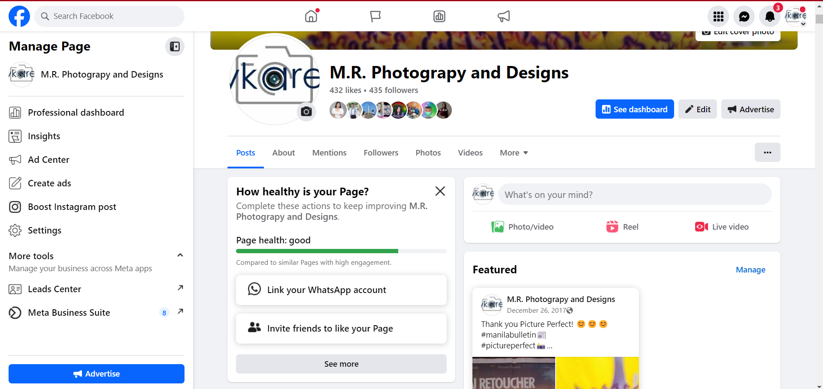Open the Pages flag icon

[x=375, y=16]
